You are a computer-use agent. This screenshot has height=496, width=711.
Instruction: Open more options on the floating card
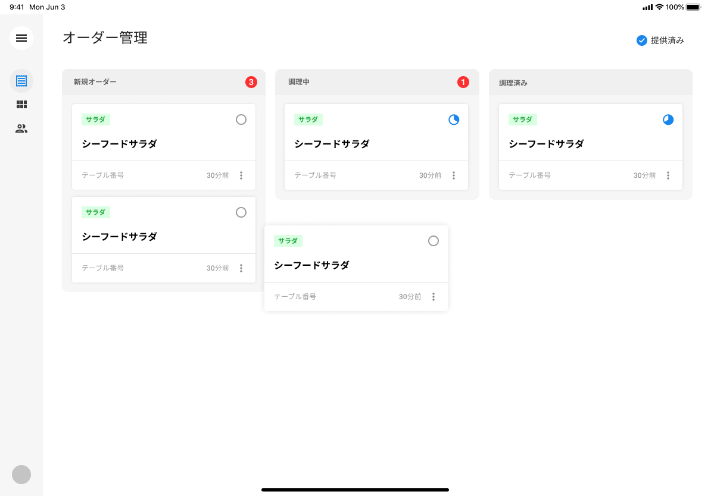(434, 297)
